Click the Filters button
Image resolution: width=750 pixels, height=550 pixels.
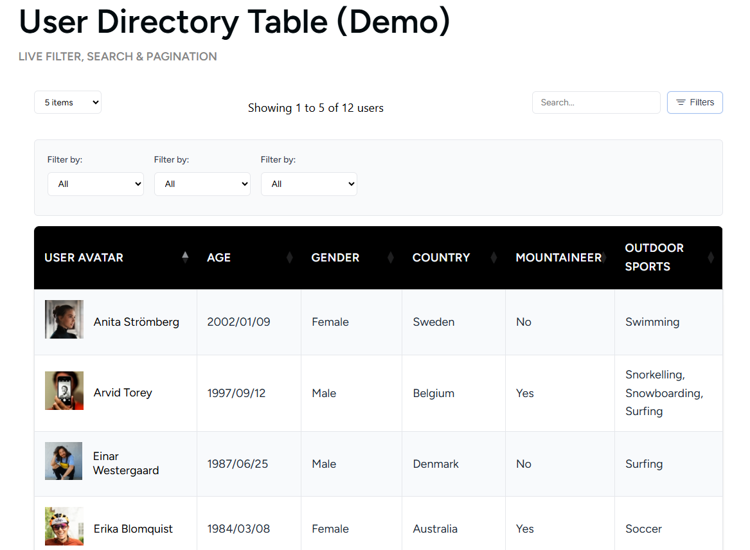[695, 102]
